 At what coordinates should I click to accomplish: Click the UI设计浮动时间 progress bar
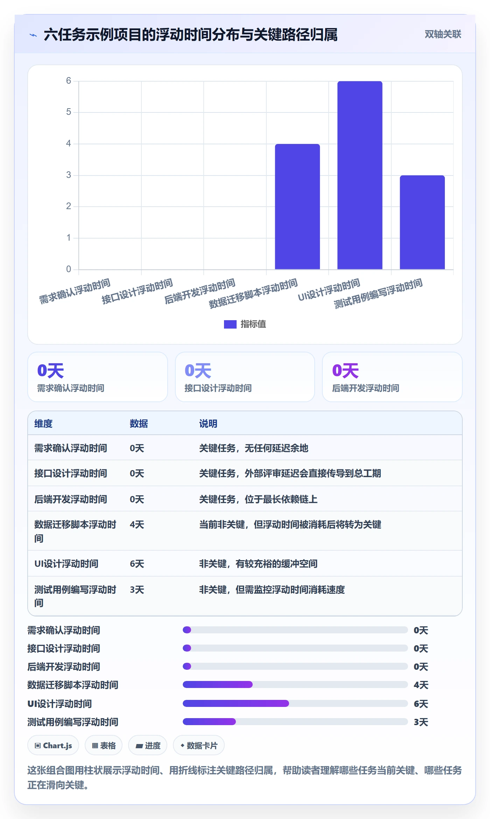[295, 703]
